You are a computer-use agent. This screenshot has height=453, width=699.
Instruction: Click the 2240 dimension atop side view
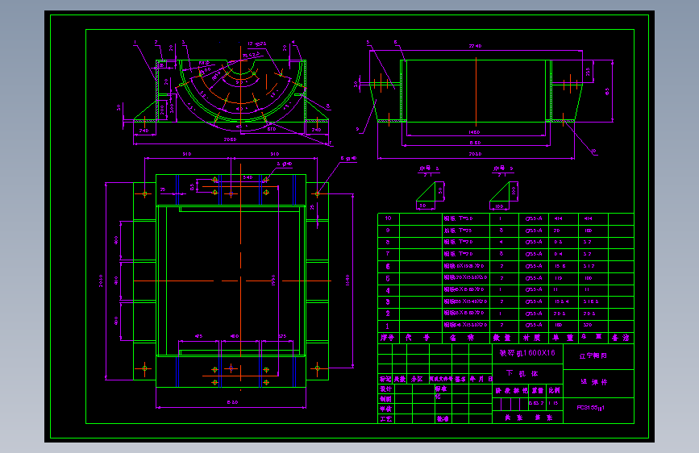pyautogui.click(x=475, y=46)
